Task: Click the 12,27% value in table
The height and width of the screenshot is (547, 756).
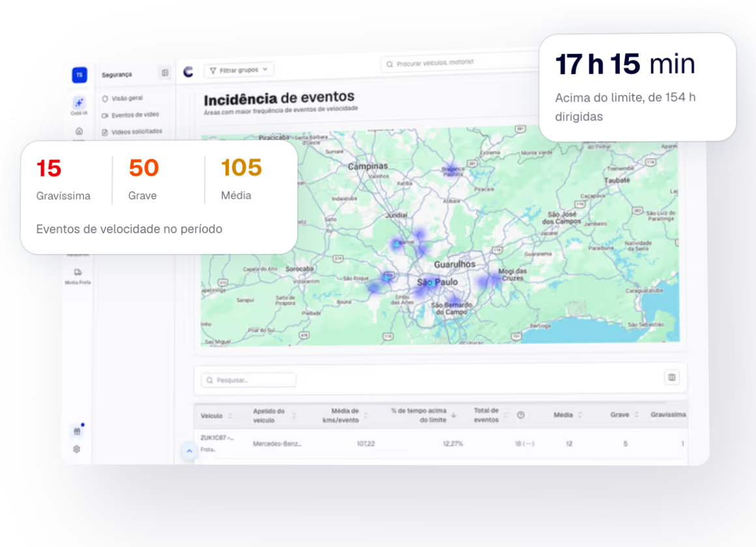Action: pyautogui.click(x=453, y=444)
